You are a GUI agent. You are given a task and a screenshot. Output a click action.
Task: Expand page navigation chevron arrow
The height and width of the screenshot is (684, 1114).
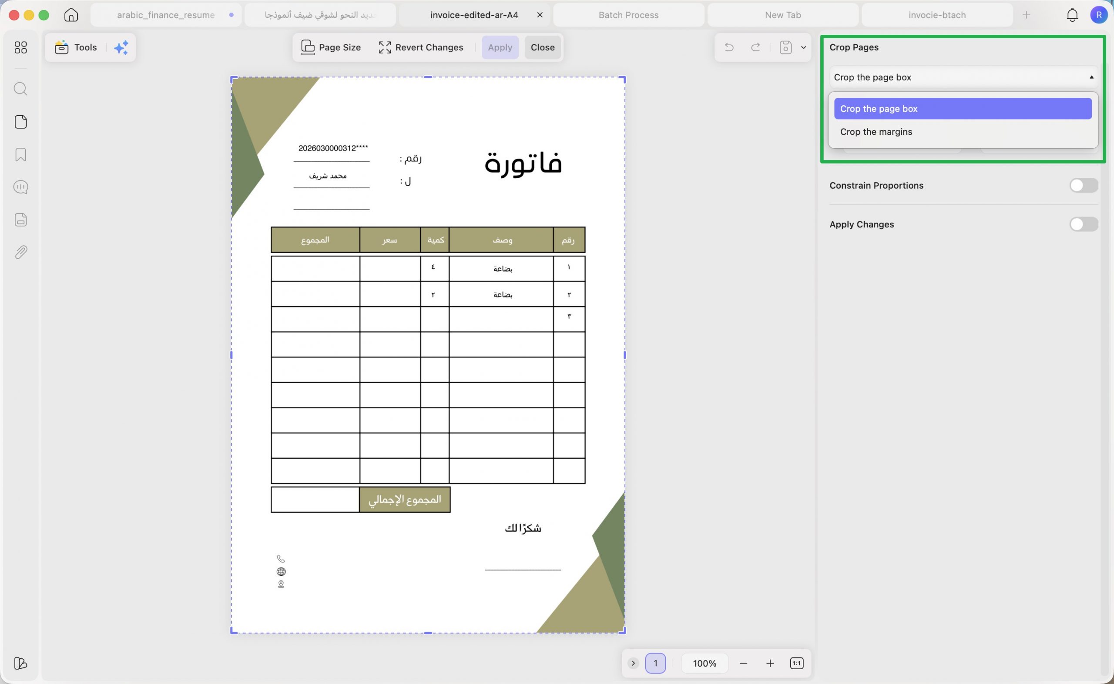tap(633, 663)
